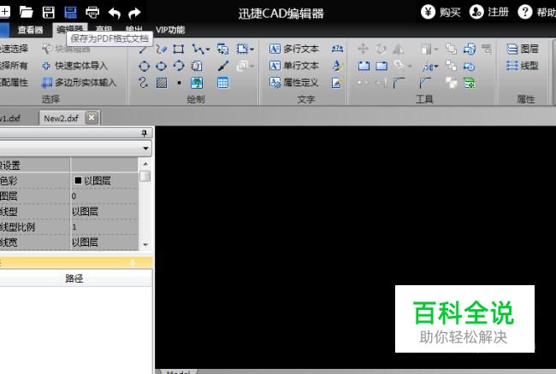Select the Arc draw tool

click(179, 66)
